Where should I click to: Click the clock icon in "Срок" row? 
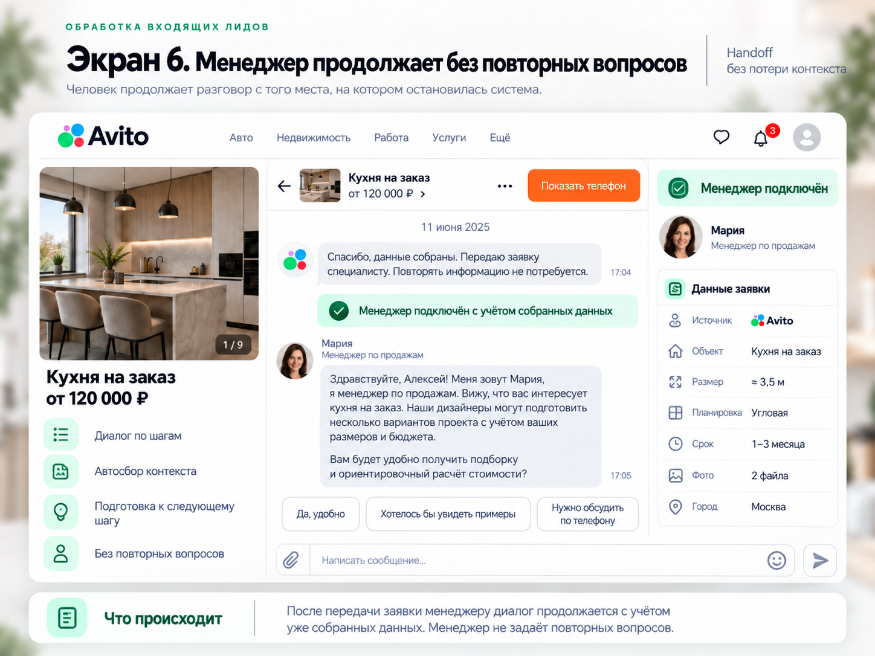[x=676, y=444]
